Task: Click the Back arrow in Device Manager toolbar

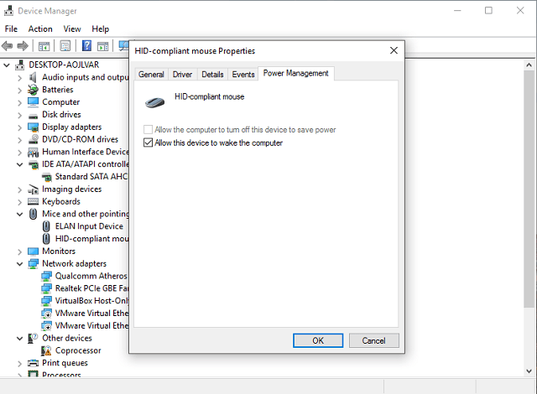Action: [x=8, y=45]
